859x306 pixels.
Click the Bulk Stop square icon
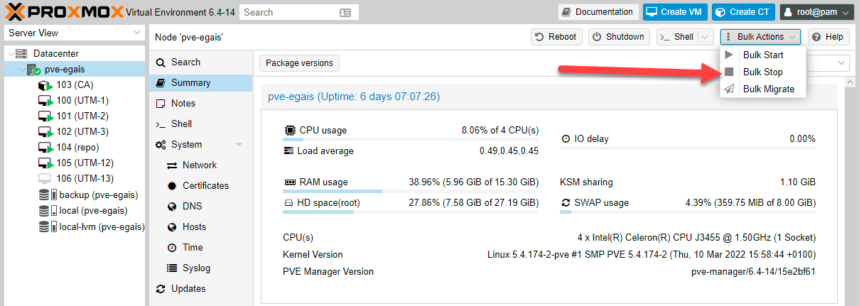point(729,72)
